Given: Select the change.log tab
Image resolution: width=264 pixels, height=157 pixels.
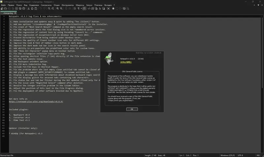Looking at the screenshot, I should click(8, 13).
